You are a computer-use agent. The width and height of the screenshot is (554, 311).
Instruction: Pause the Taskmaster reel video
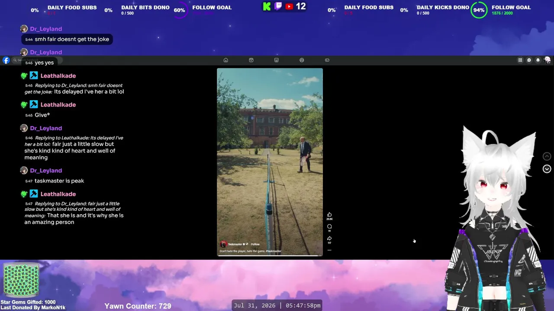pos(270,162)
